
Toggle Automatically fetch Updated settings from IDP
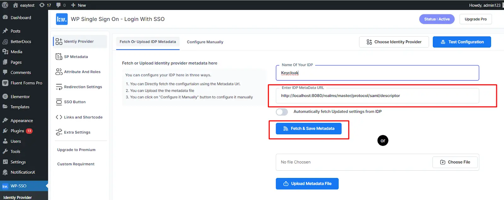[282, 112]
